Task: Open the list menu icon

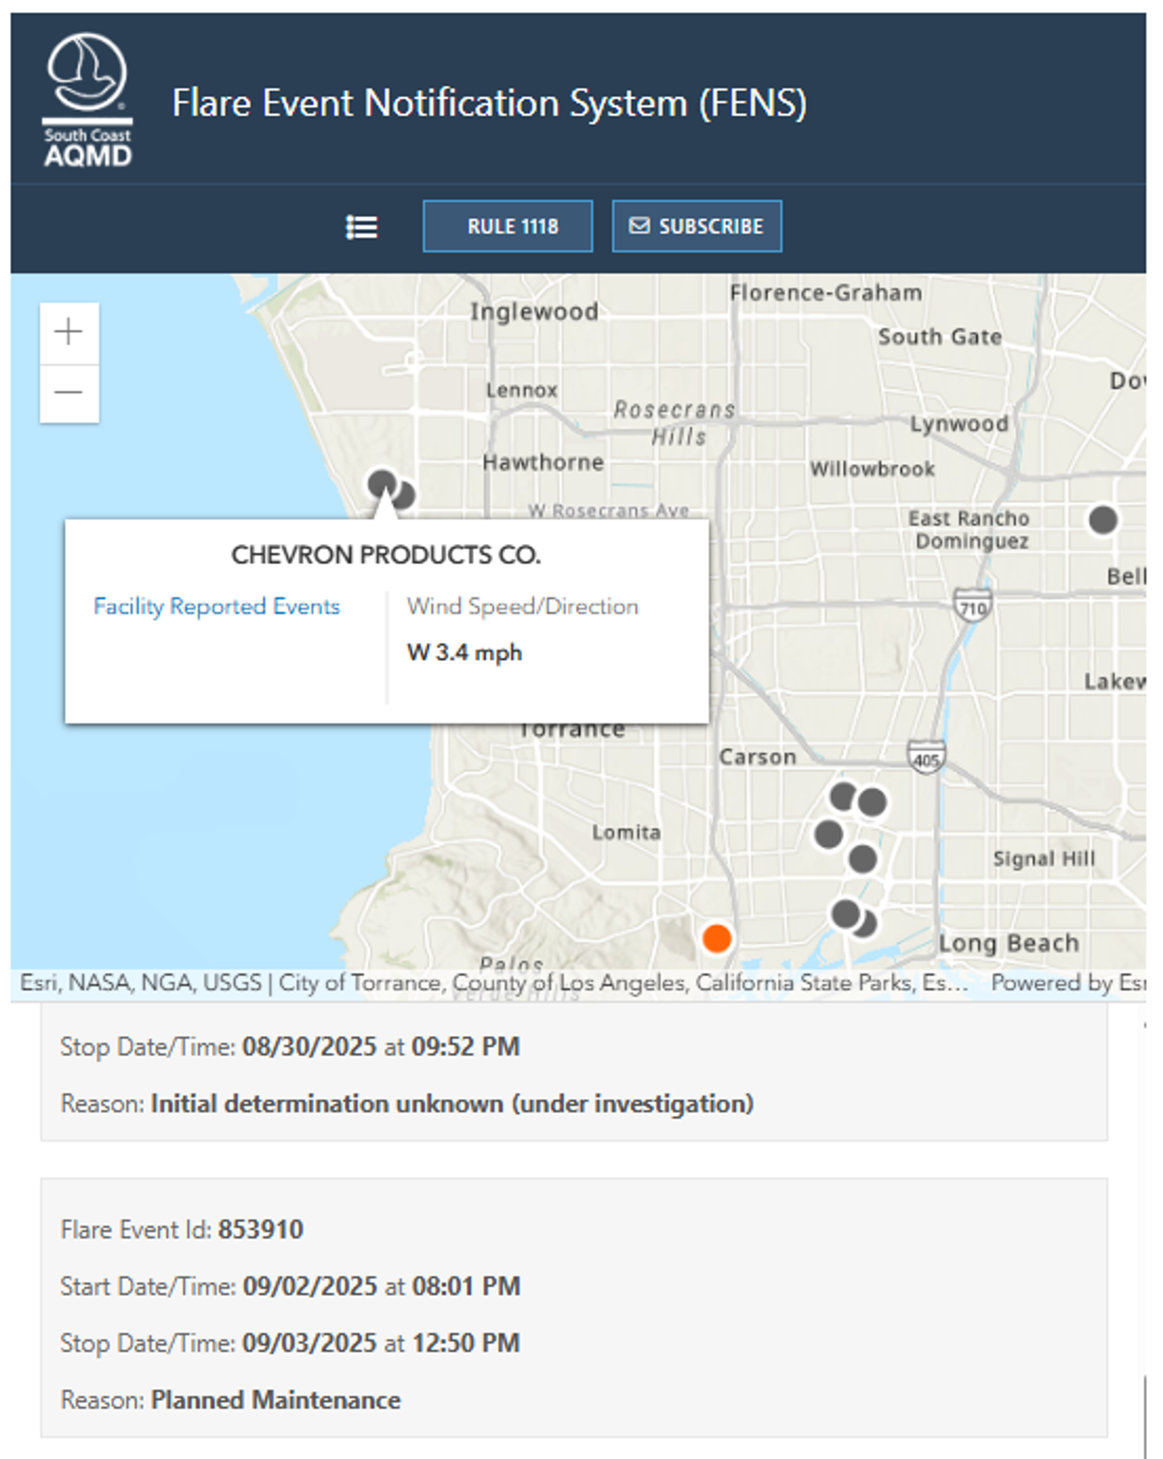Action: pyautogui.click(x=362, y=227)
